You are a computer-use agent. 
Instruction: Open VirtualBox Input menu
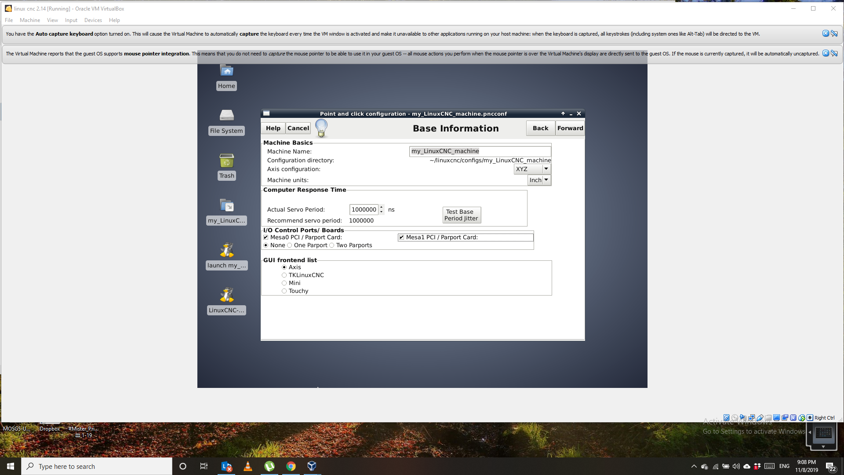(71, 20)
